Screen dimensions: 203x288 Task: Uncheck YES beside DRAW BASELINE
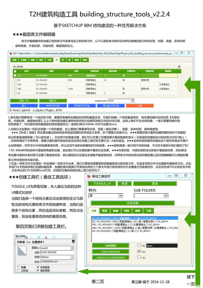(x=139, y=251)
